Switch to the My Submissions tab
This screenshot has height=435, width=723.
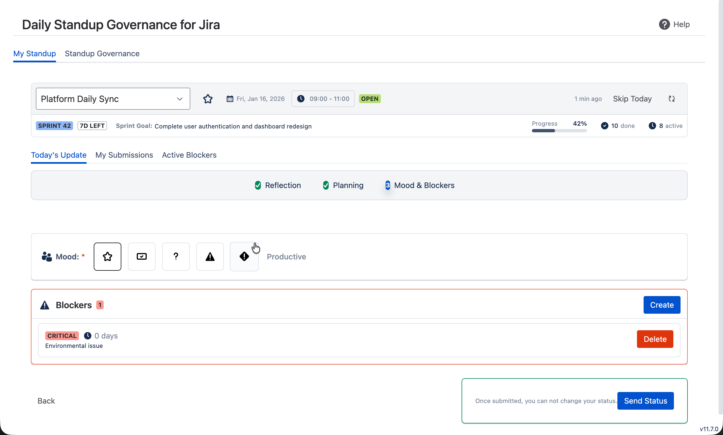[124, 155]
